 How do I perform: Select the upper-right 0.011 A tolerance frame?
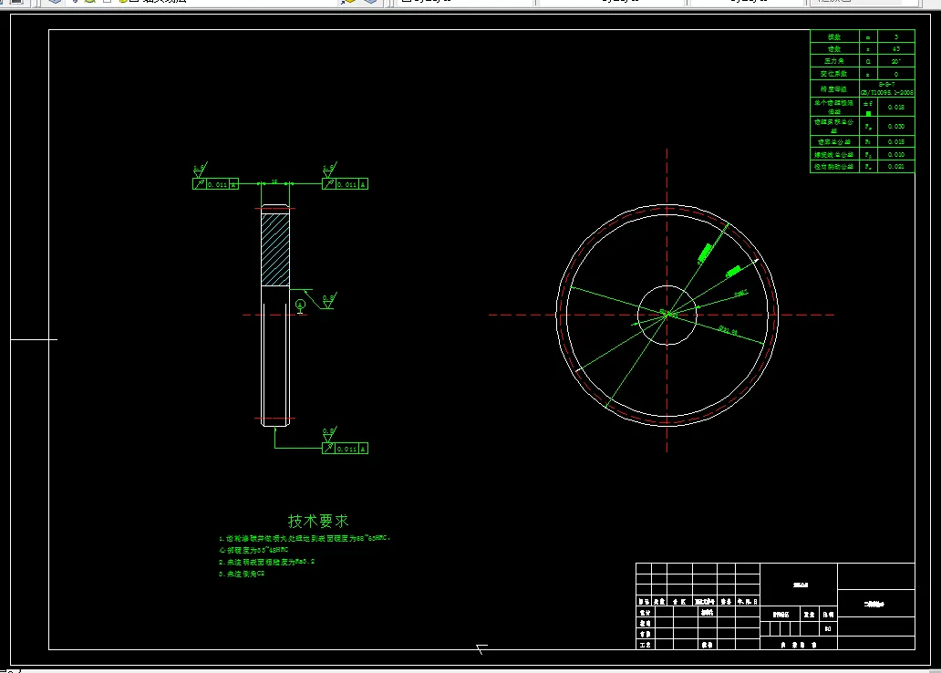(x=345, y=184)
